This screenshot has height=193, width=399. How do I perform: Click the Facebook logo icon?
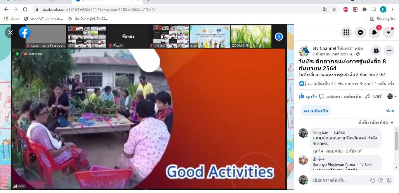(x=25, y=32)
